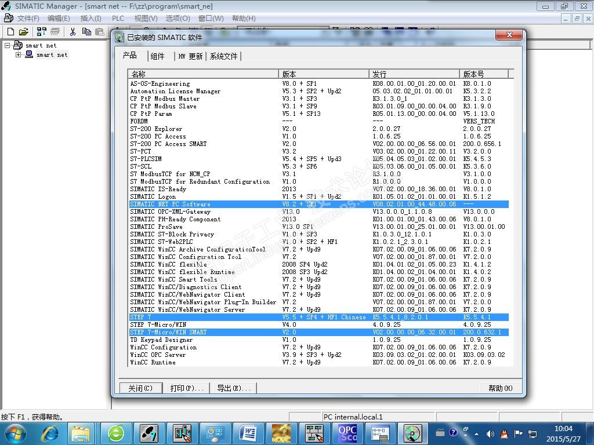Open the 视图(V) menu
Image resolution: width=594 pixels, height=445 pixels.
click(x=146, y=18)
